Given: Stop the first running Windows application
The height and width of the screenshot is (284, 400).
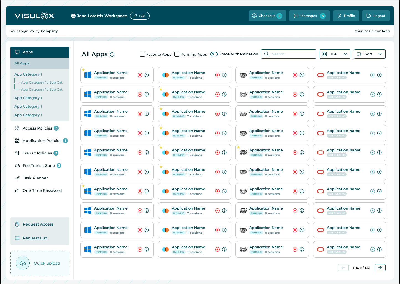Looking at the screenshot, I should click(x=140, y=75).
